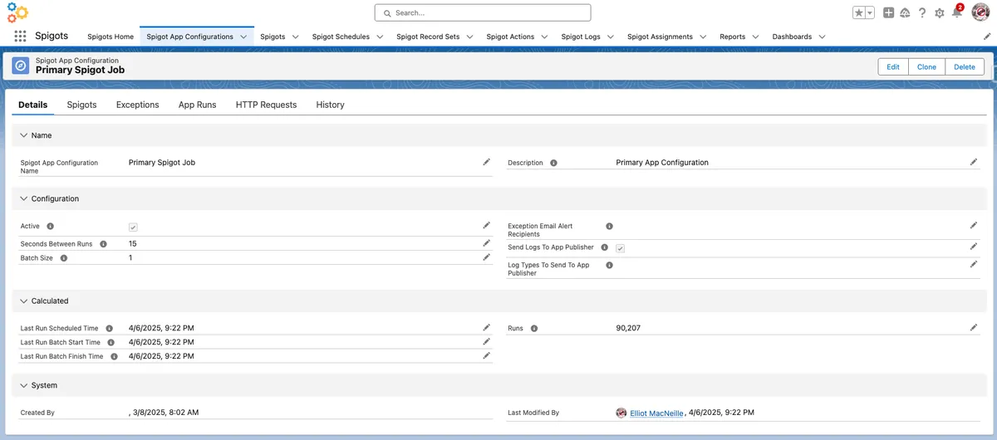Click the favorites star icon
Image resolution: width=997 pixels, height=440 pixels.
(859, 12)
